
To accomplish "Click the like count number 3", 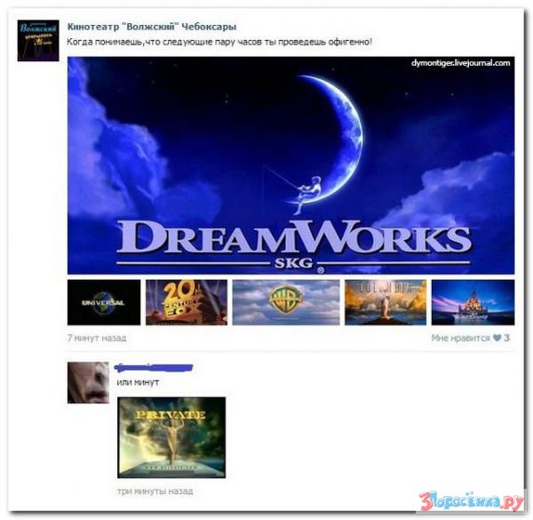I will [507, 339].
